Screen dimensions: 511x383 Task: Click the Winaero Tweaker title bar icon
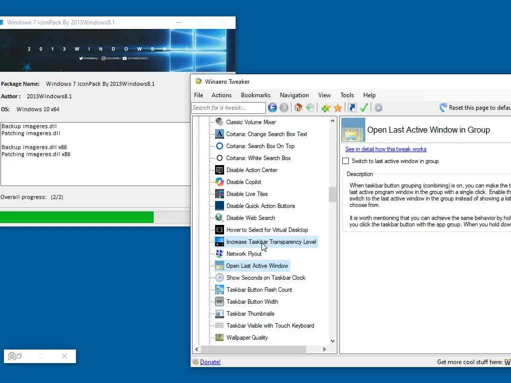pos(198,81)
